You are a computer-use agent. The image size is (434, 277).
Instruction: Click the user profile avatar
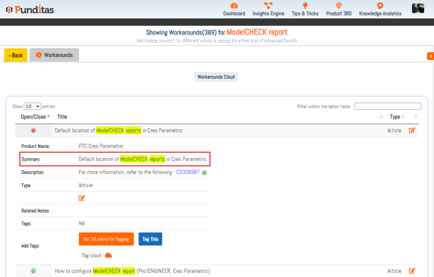[418, 8]
